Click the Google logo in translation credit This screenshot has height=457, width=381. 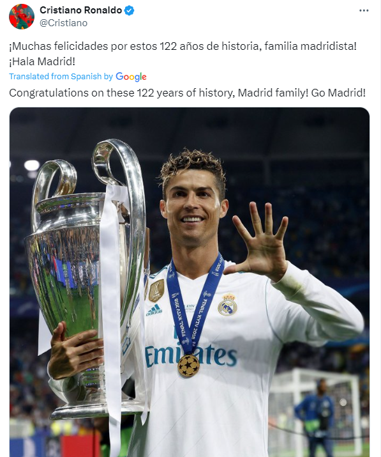click(x=131, y=77)
